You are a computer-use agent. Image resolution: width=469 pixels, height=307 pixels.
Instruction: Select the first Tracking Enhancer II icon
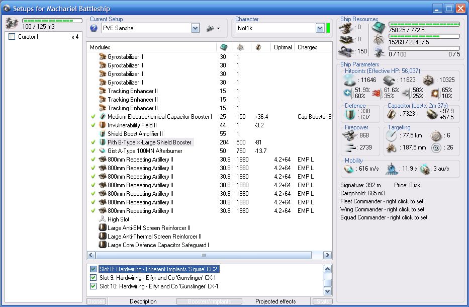[x=103, y=91]
